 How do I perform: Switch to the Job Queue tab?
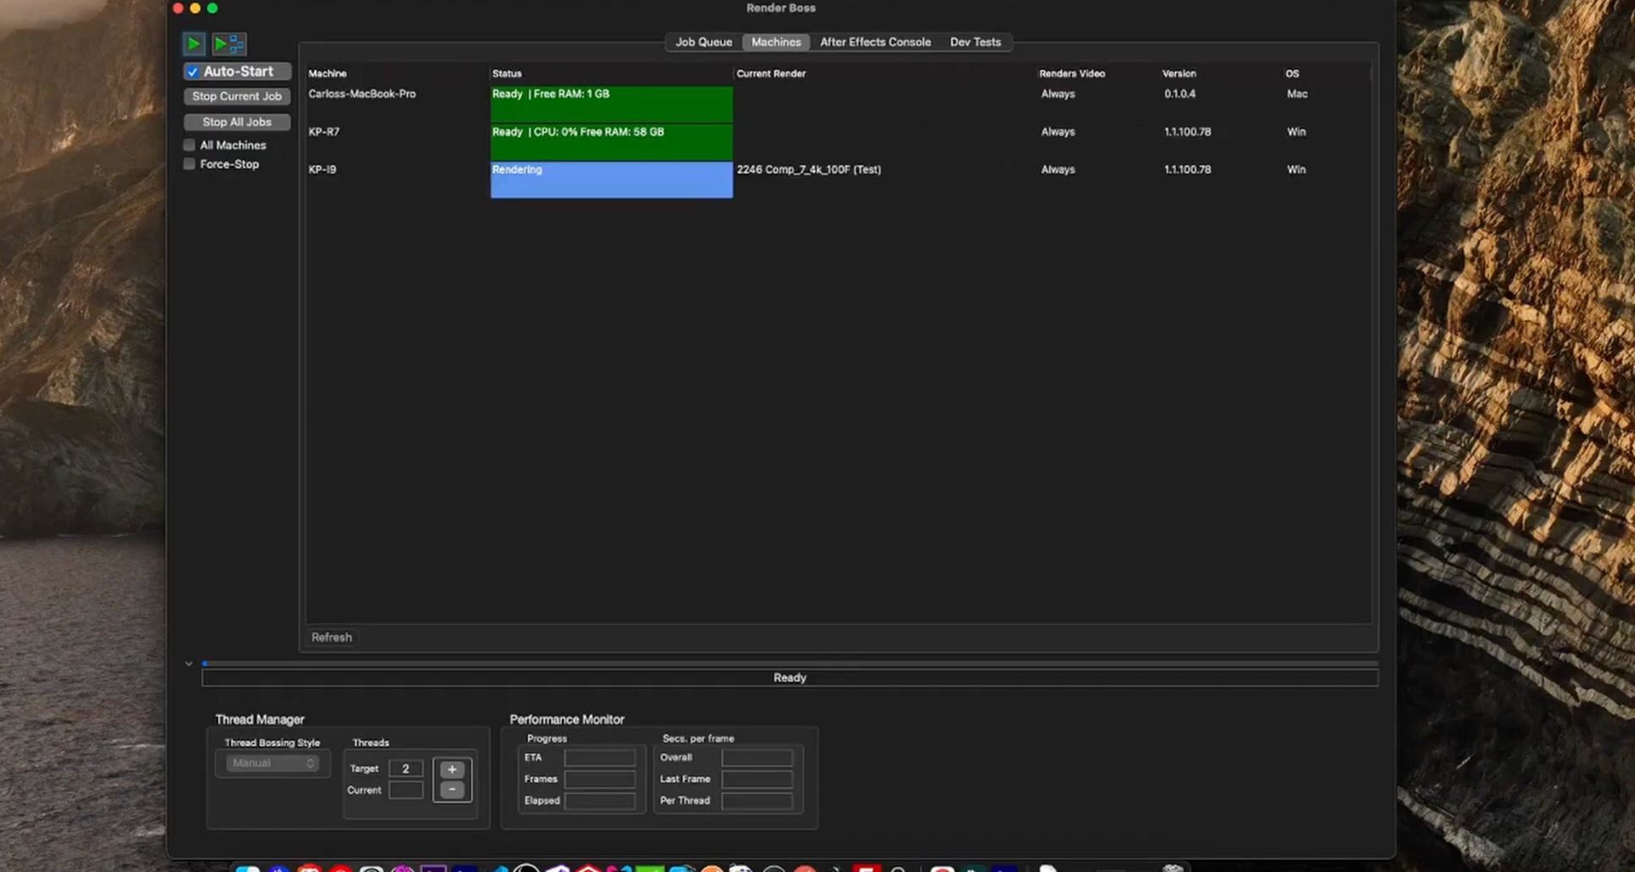coord(703,43)
